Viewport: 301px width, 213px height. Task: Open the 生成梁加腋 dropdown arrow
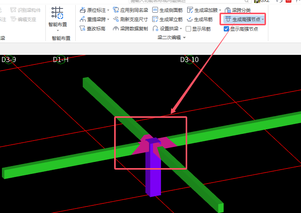click(220, 10)
